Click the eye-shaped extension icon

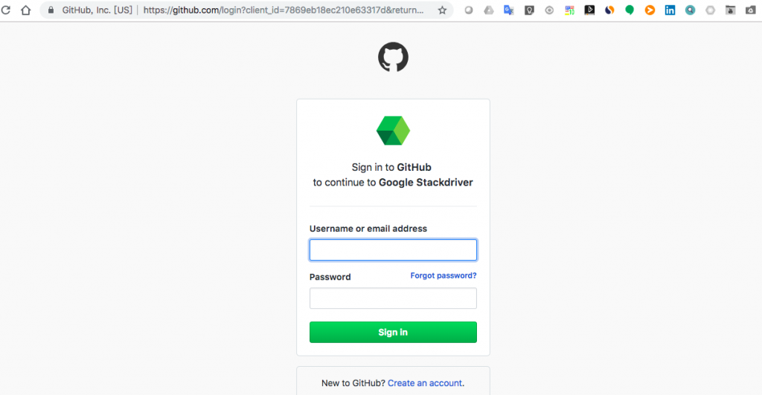click(x=549, y=10)
